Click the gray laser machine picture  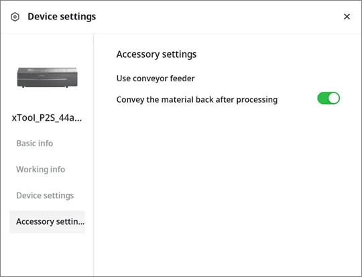(x=48, y=77)
